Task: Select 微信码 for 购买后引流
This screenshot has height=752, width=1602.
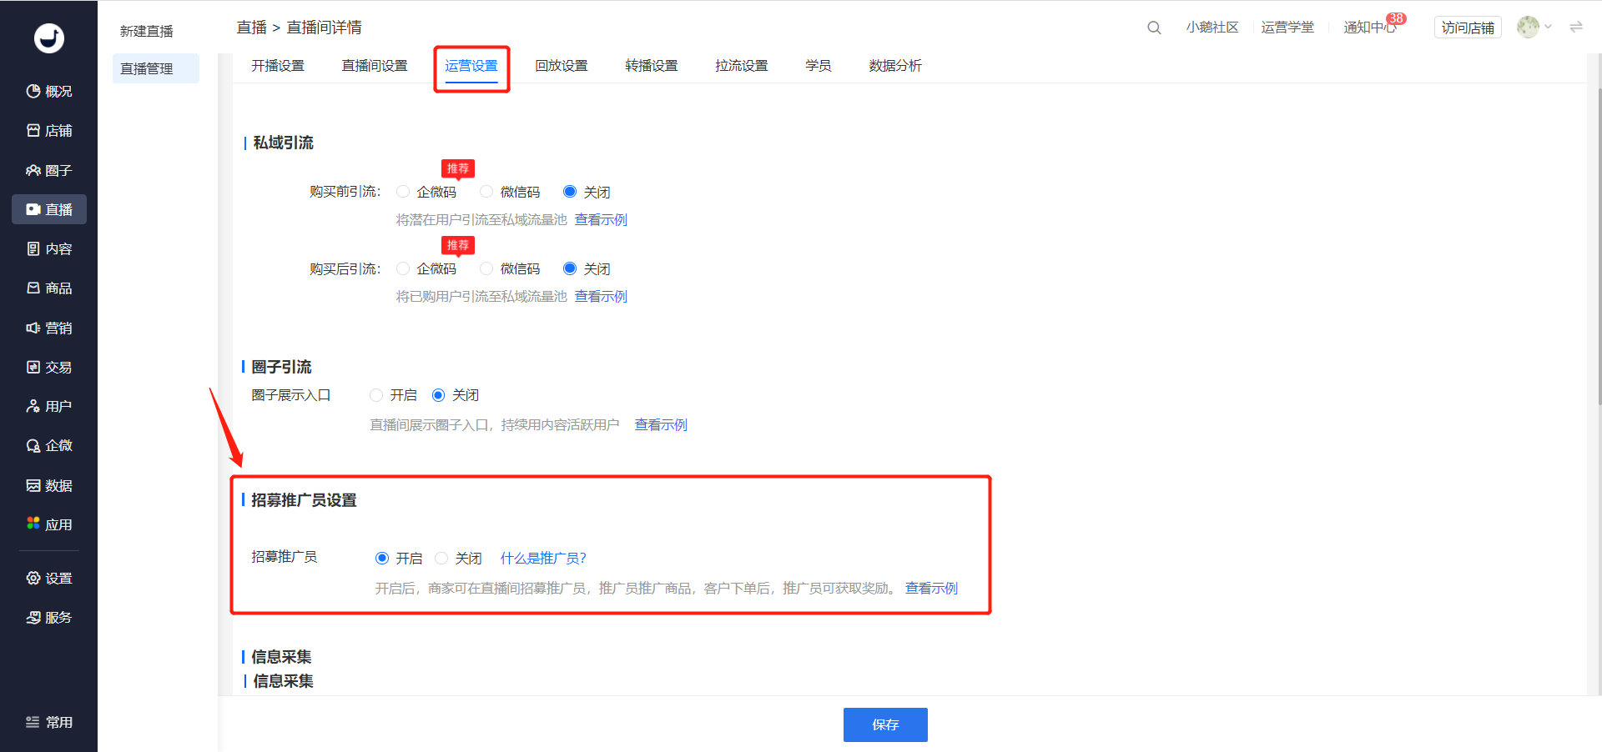Action: pos(487,268)
